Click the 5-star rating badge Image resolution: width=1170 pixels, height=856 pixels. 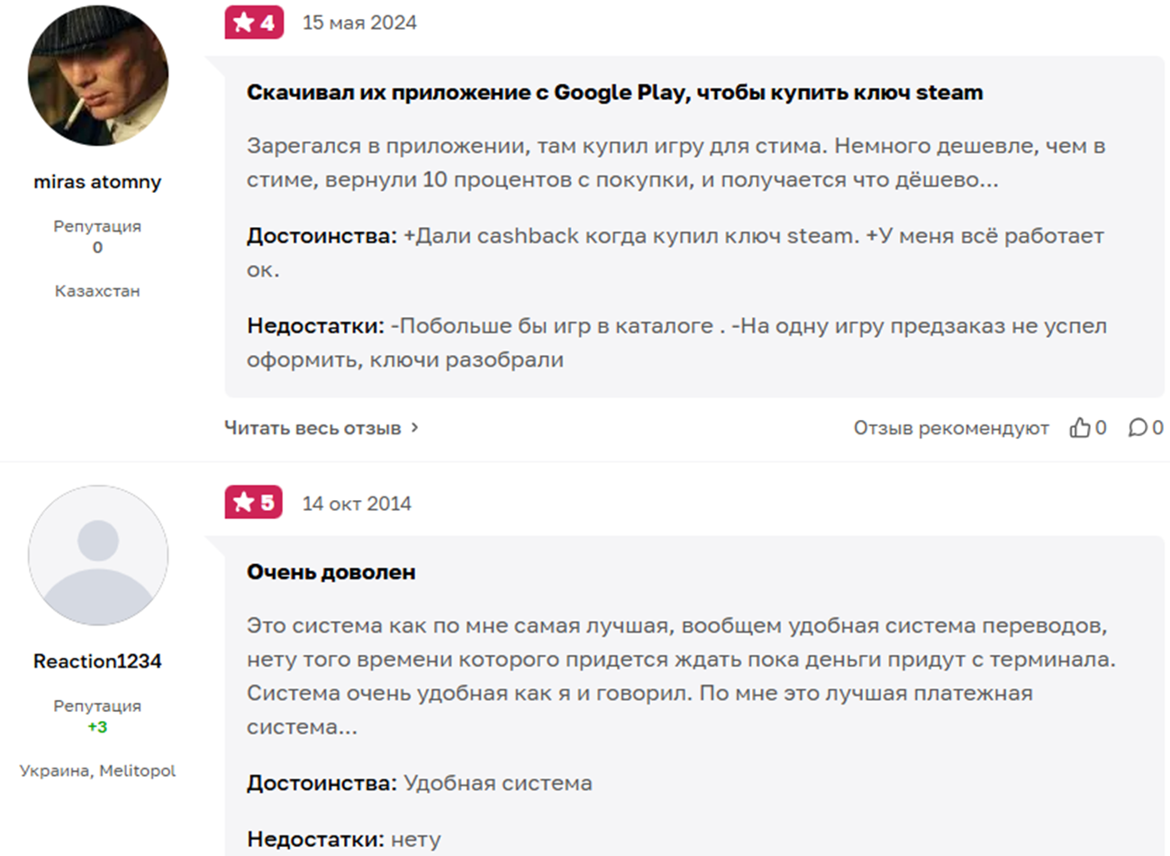(254, 503)
